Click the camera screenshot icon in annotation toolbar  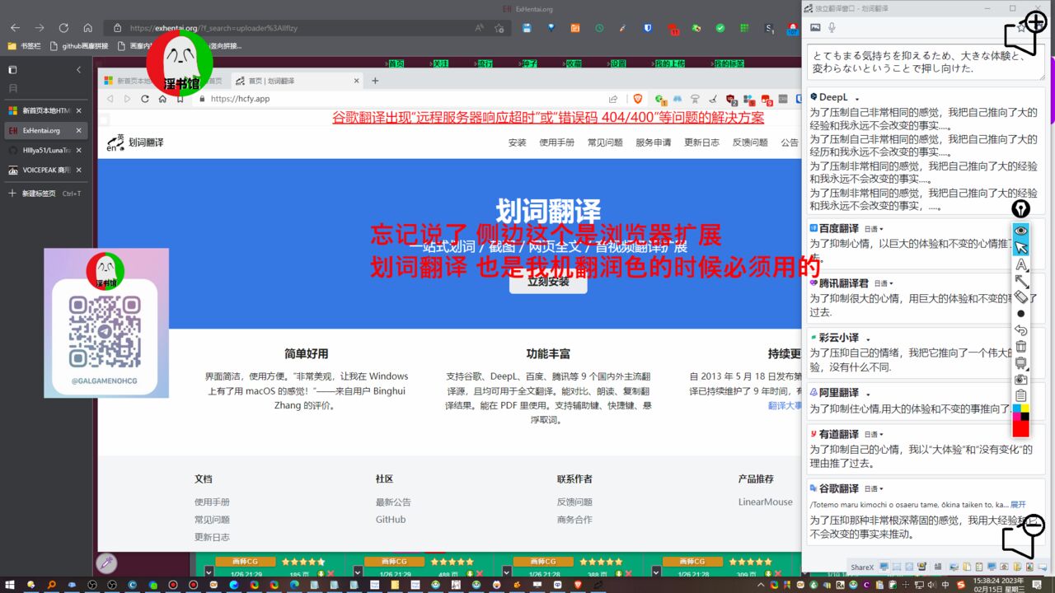1020,379
